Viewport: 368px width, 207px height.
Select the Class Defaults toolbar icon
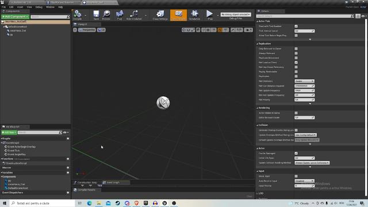click(179, 15)
